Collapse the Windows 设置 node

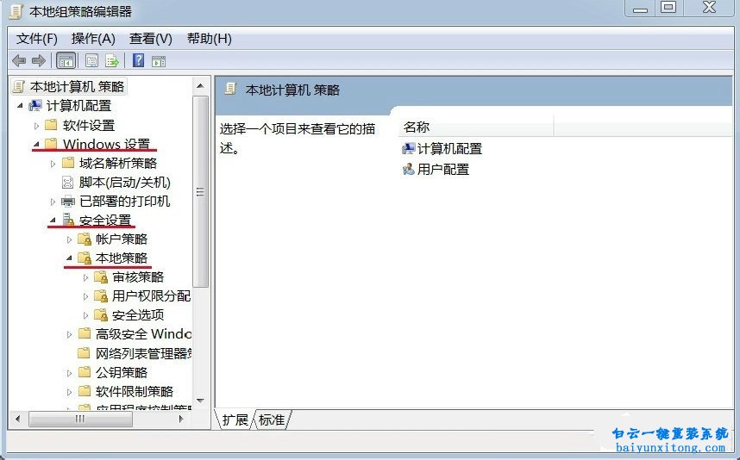[x=36, y=144]
